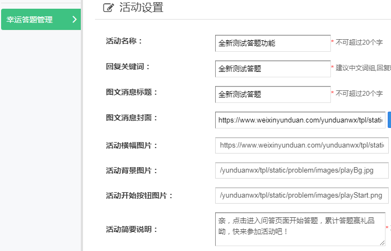Screen dimensions: 391x251
Task: Click inside the 活动简要说明 textarea
Action: [x=300, y=229]
